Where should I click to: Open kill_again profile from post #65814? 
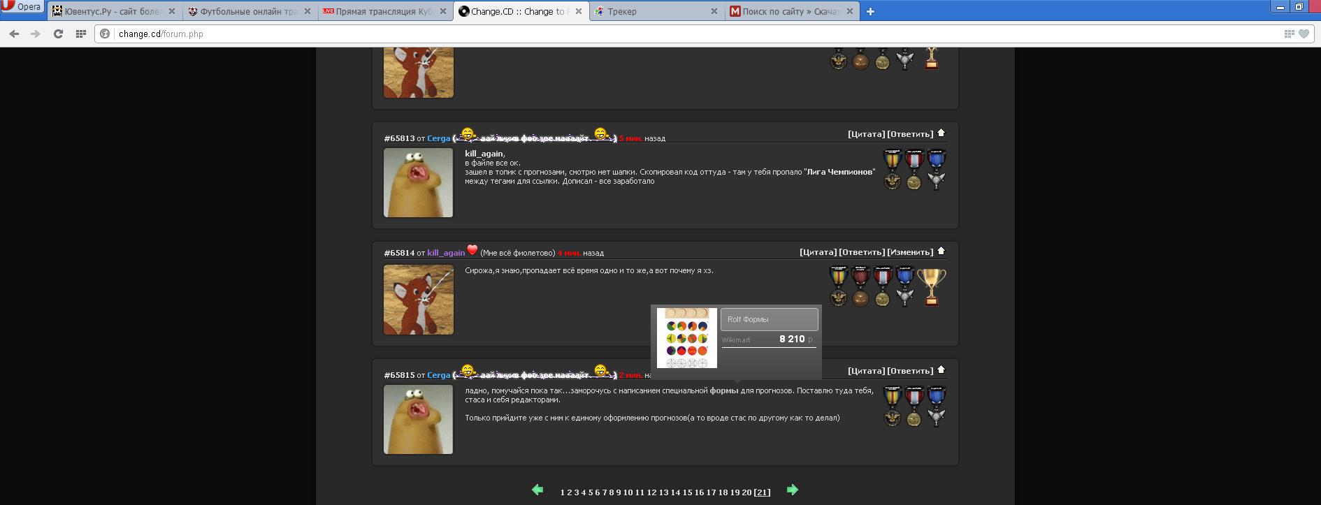pos(446,253)
